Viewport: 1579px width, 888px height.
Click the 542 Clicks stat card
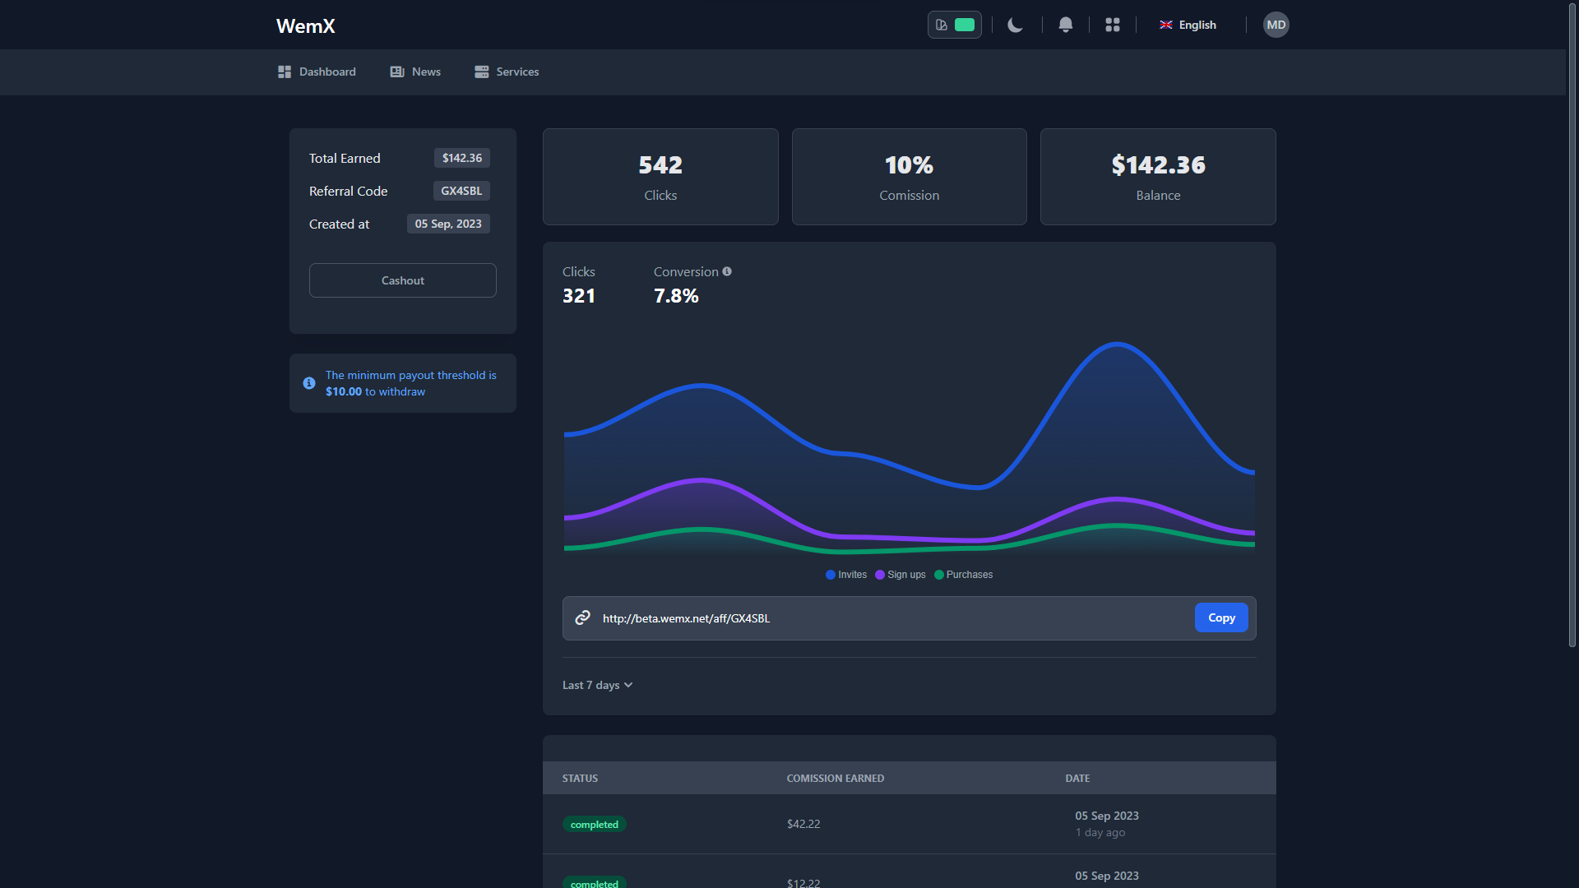click(660, 177)
